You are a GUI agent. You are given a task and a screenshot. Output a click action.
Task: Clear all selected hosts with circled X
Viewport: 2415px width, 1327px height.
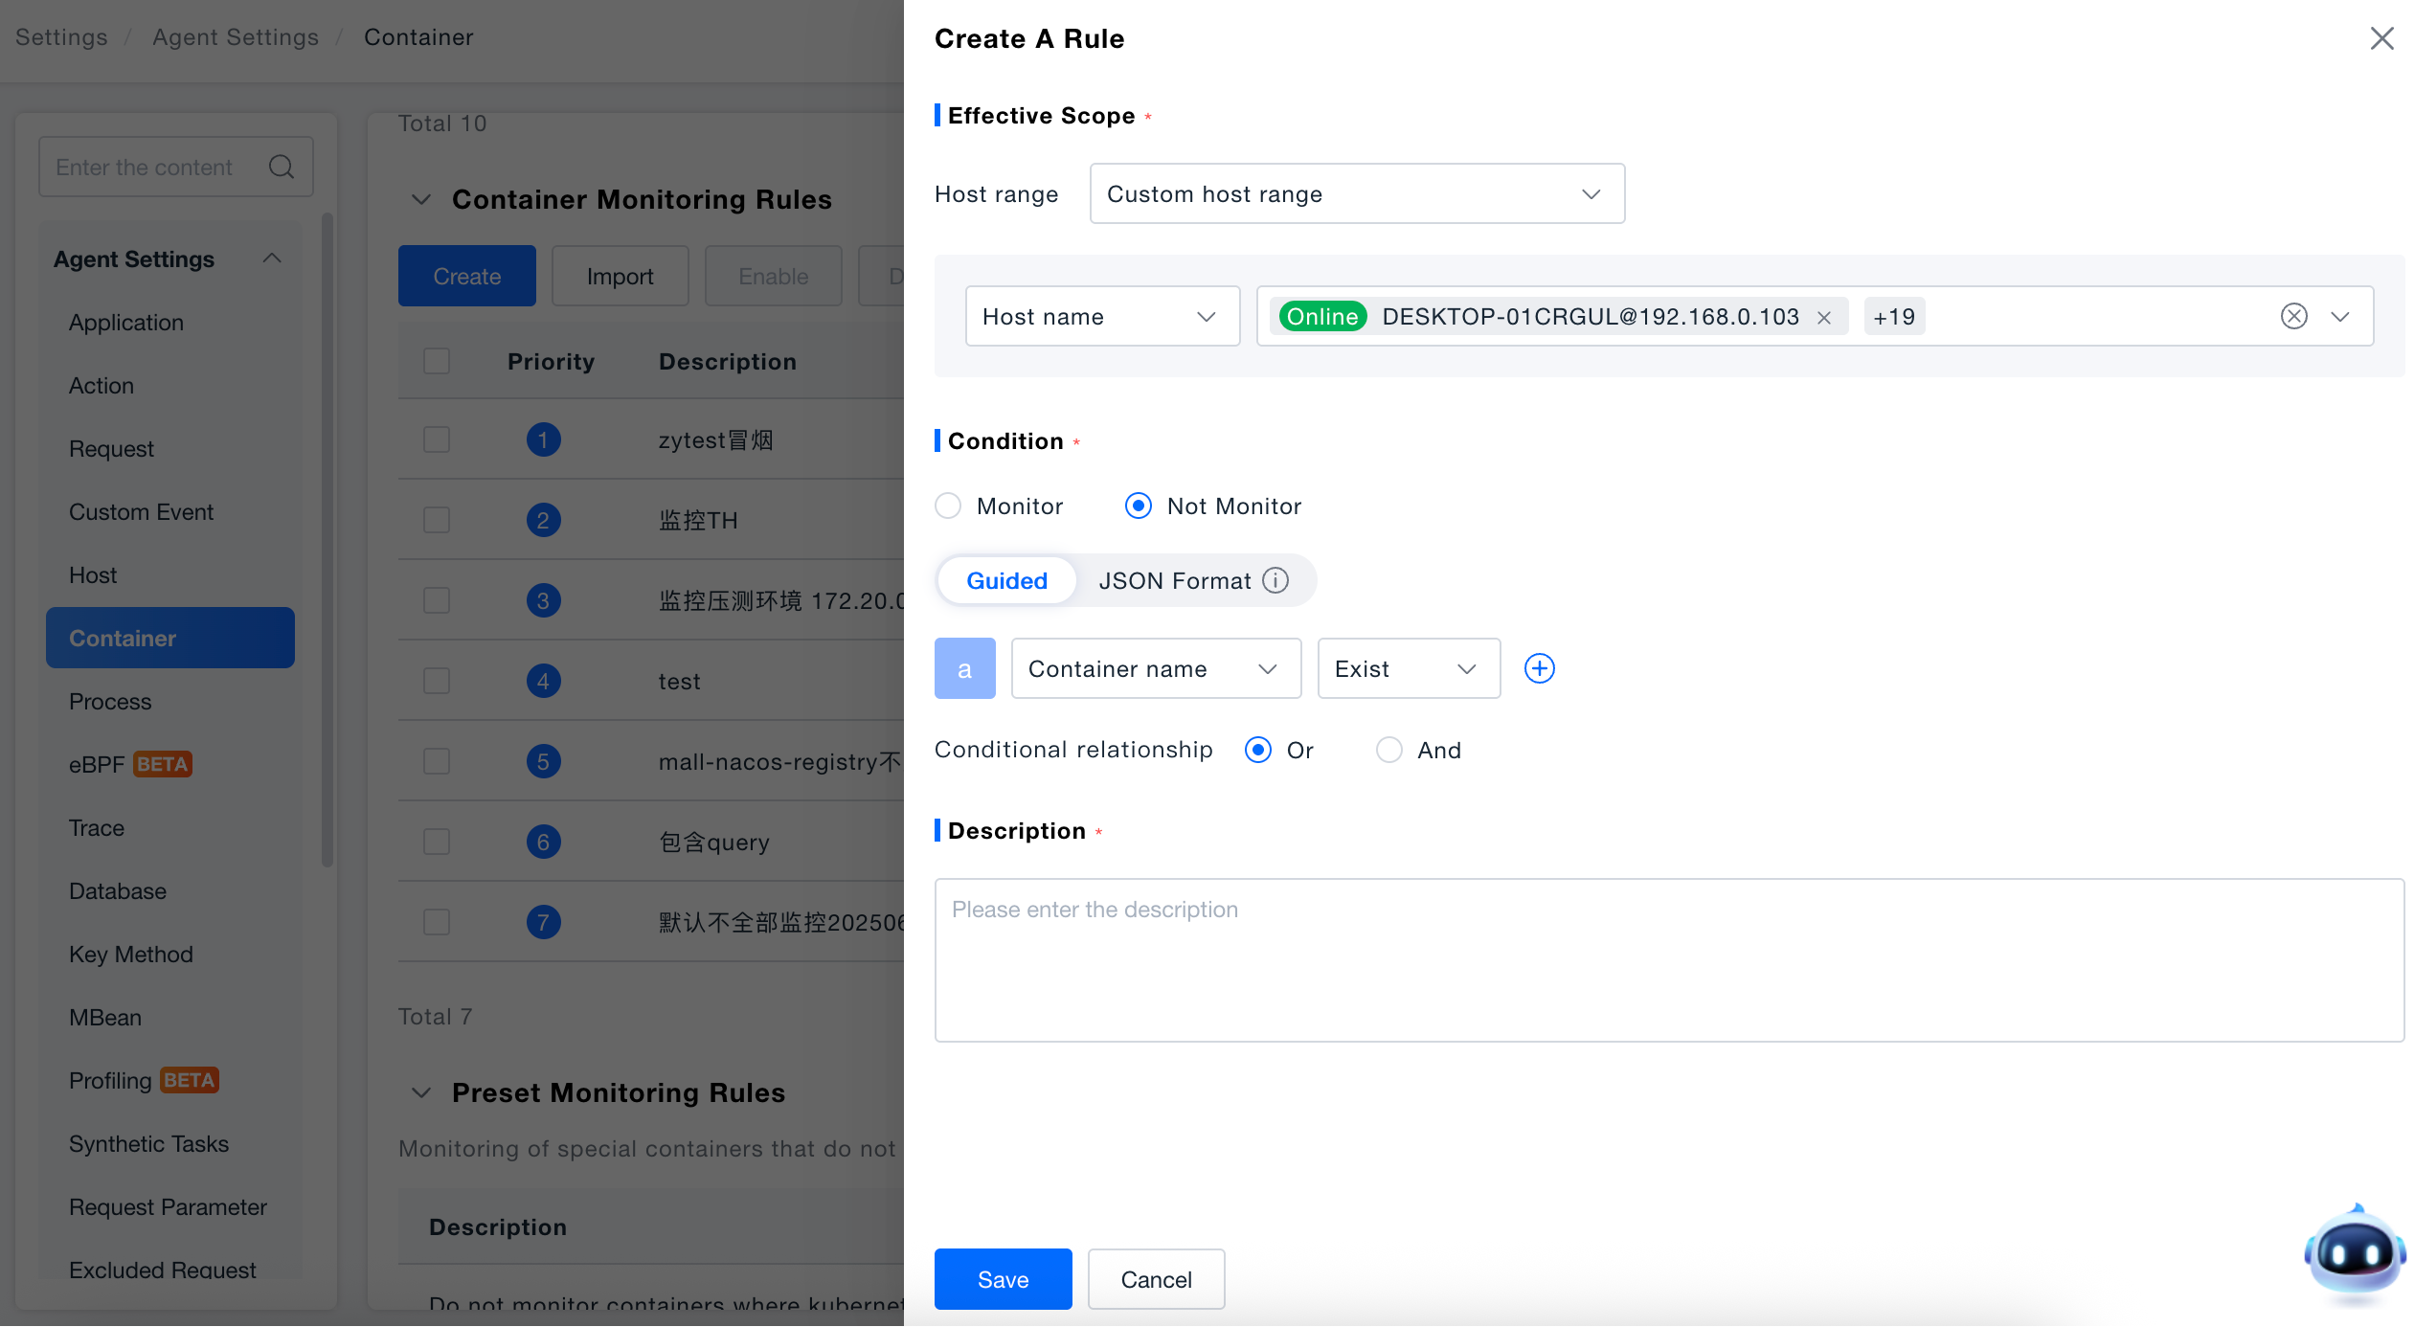(x=2293, y=316)
